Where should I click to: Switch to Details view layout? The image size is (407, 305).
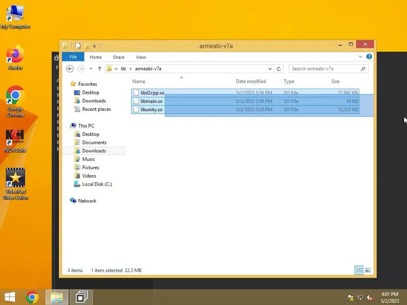click(359, 270)
